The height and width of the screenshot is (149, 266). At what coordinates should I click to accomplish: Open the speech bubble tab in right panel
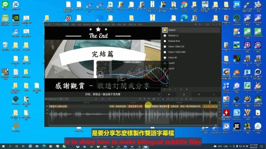(x=169, y=94)
